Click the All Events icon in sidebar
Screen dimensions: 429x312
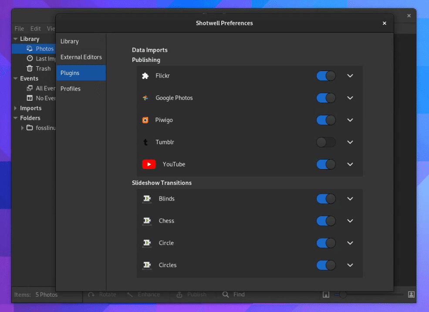coord(30,88)
